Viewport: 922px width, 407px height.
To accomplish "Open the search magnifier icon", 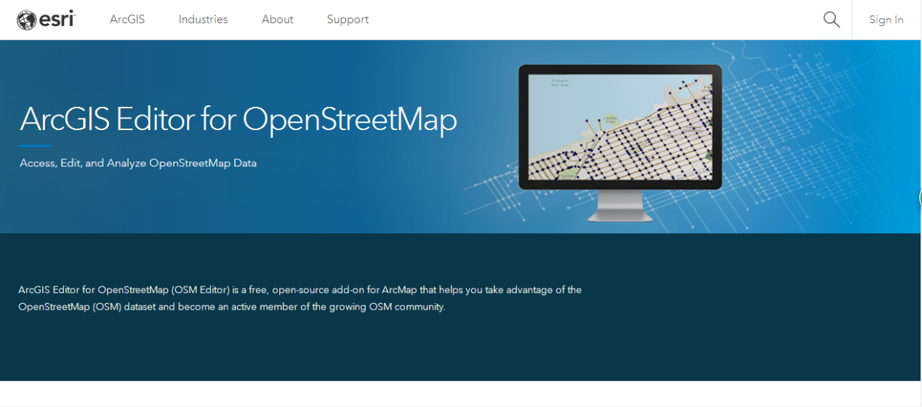I will click(x=831, y=20).
